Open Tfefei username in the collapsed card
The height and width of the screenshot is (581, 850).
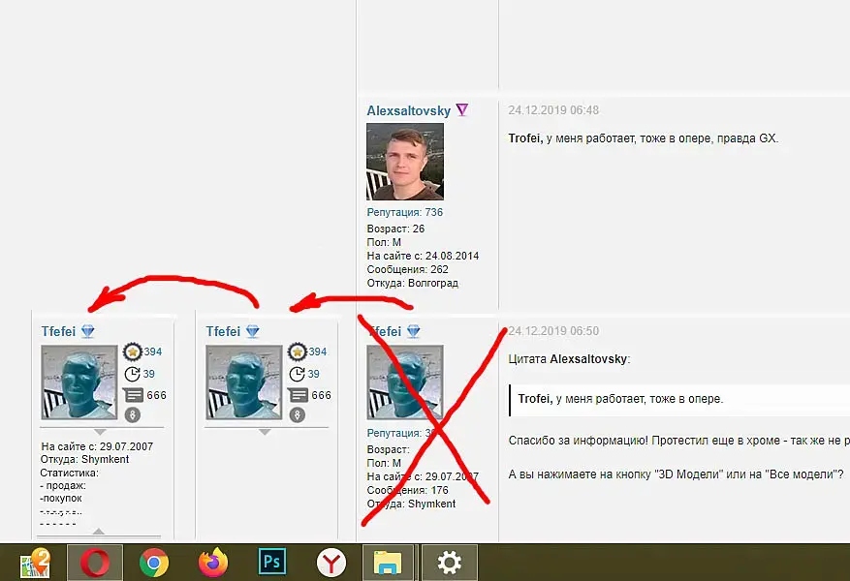pyautogui.click(x=223, y=331)
